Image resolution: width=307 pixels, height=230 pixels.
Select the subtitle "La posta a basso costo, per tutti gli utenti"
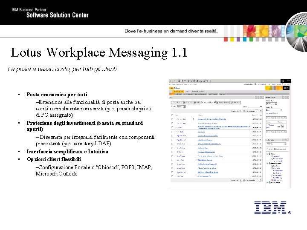tap(62, 69)
